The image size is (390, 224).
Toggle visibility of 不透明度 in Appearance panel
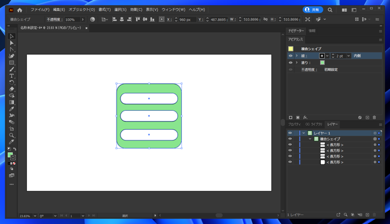click(x=291, y=70)
